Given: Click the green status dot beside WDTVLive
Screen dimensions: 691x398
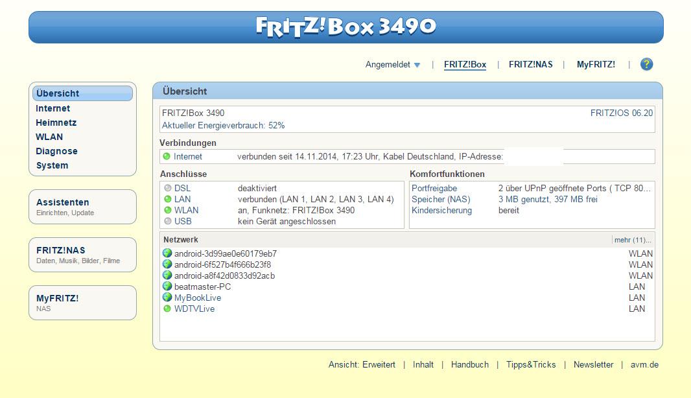Looking at the screenshot, I should click(167, 309).
